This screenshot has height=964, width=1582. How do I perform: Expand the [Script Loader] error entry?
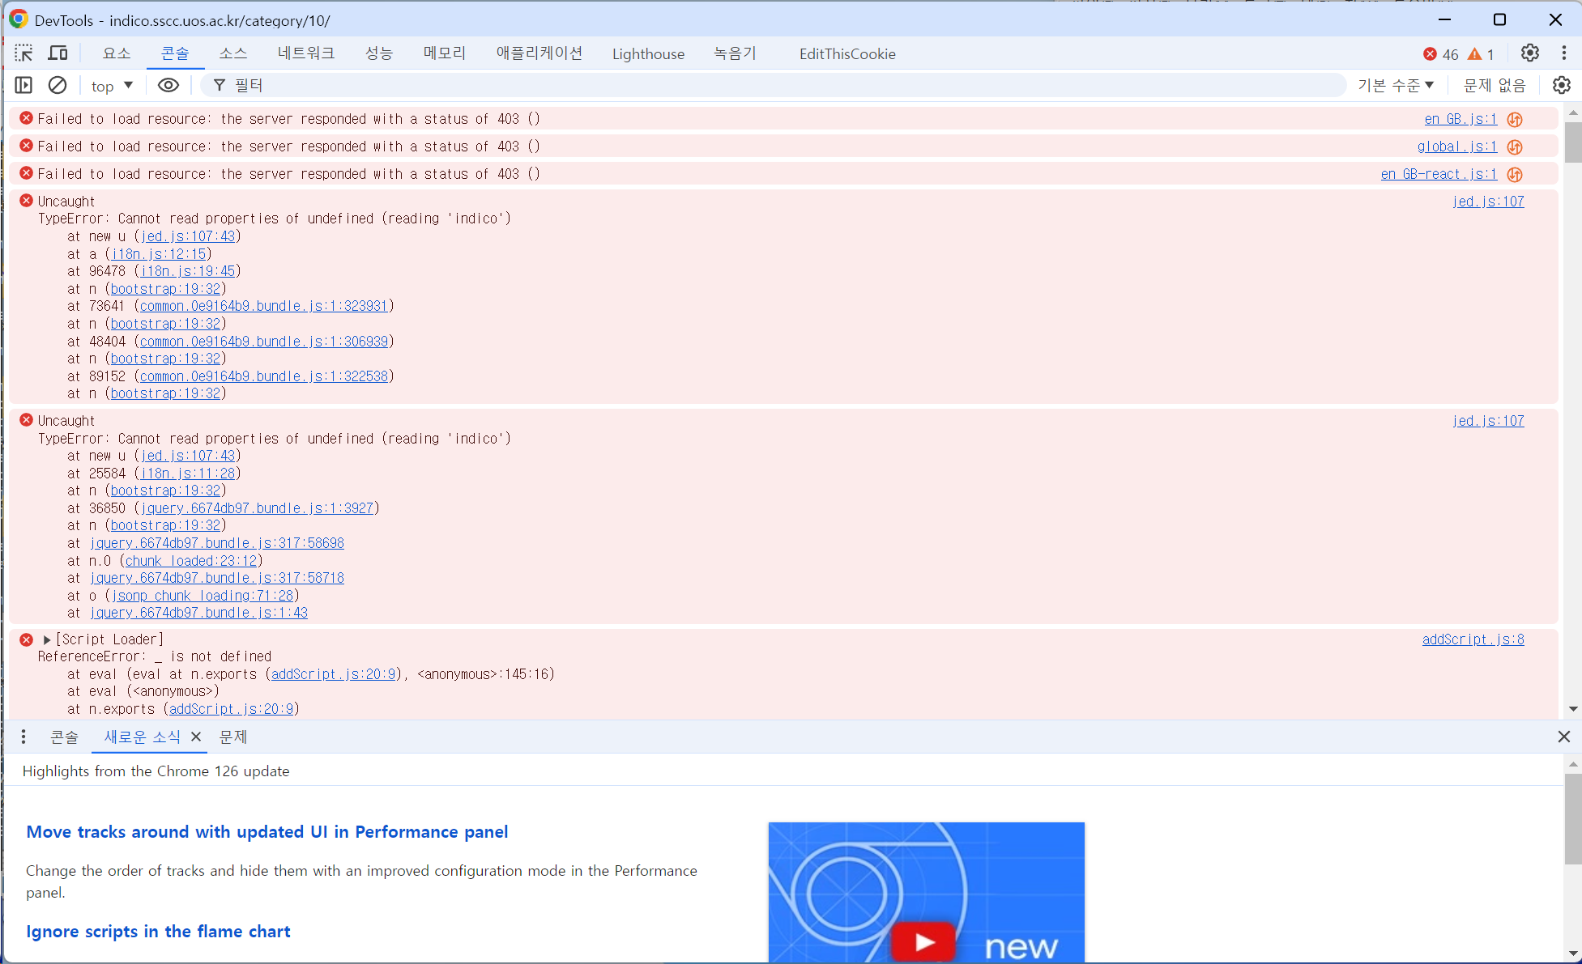(47, 639)
